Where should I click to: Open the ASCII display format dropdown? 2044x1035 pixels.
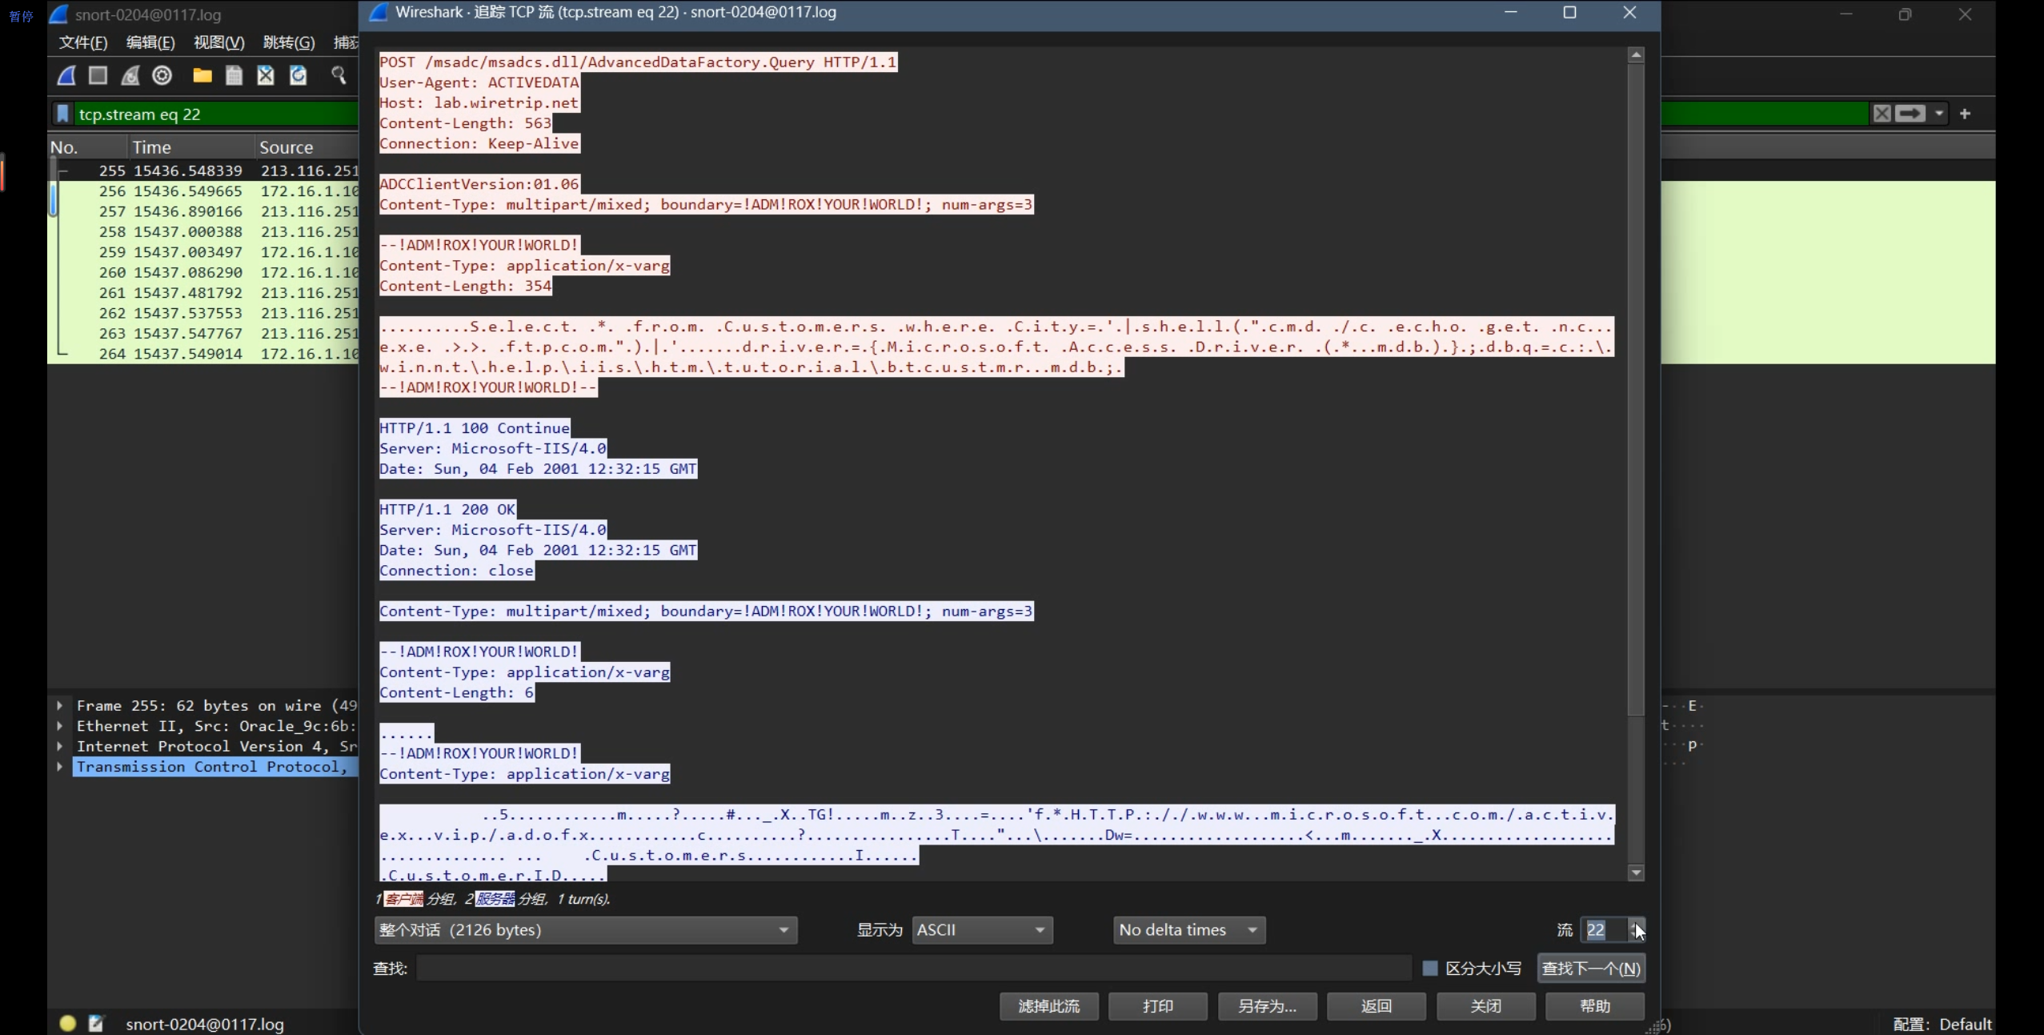point(981,929)
